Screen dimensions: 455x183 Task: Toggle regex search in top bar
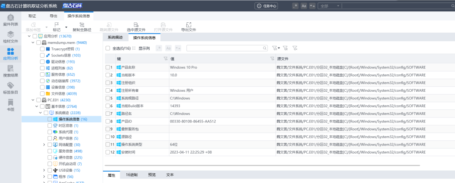point(295,6)
